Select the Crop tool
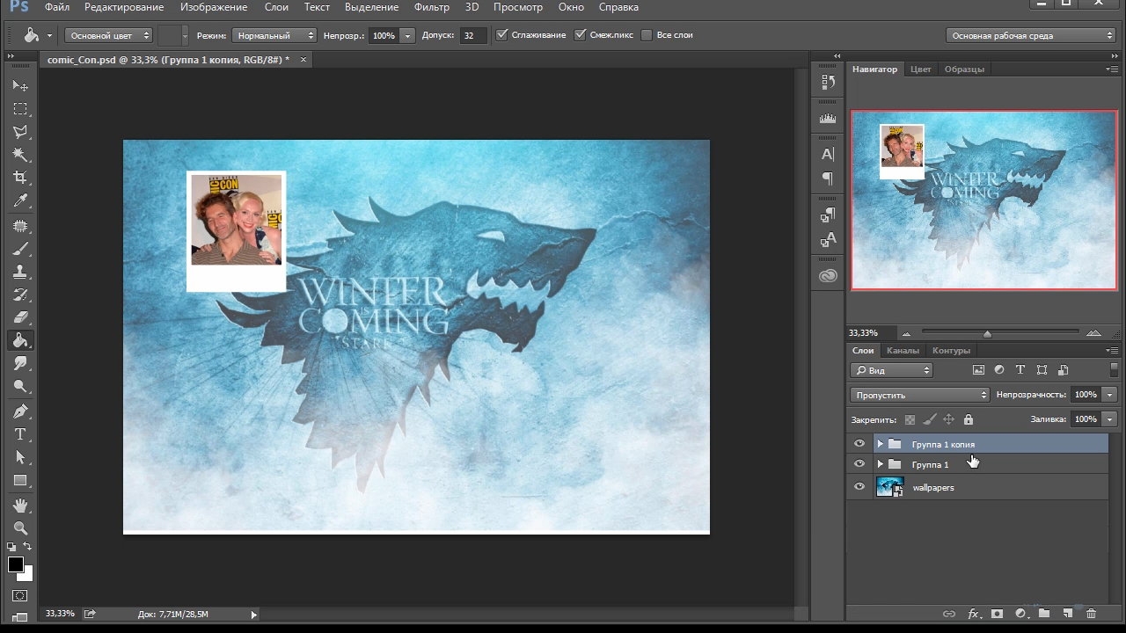1126x633 pixels. pos(20,178)
